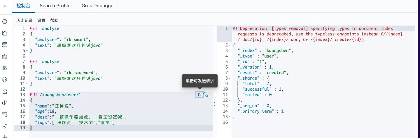Open the 设置 (Settings) panel
The width and height of the screenshot is (420, 138).
41,20
